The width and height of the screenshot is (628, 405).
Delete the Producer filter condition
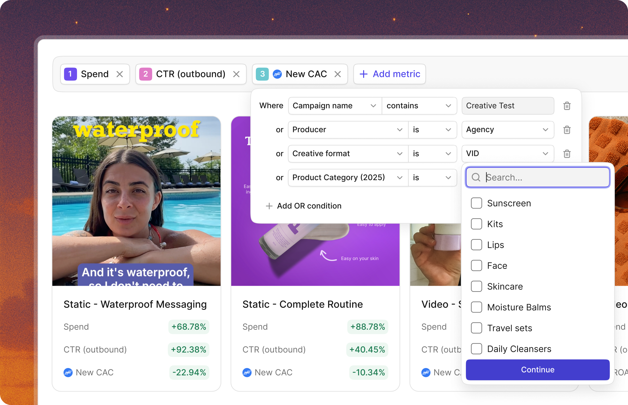coord(567,130)
